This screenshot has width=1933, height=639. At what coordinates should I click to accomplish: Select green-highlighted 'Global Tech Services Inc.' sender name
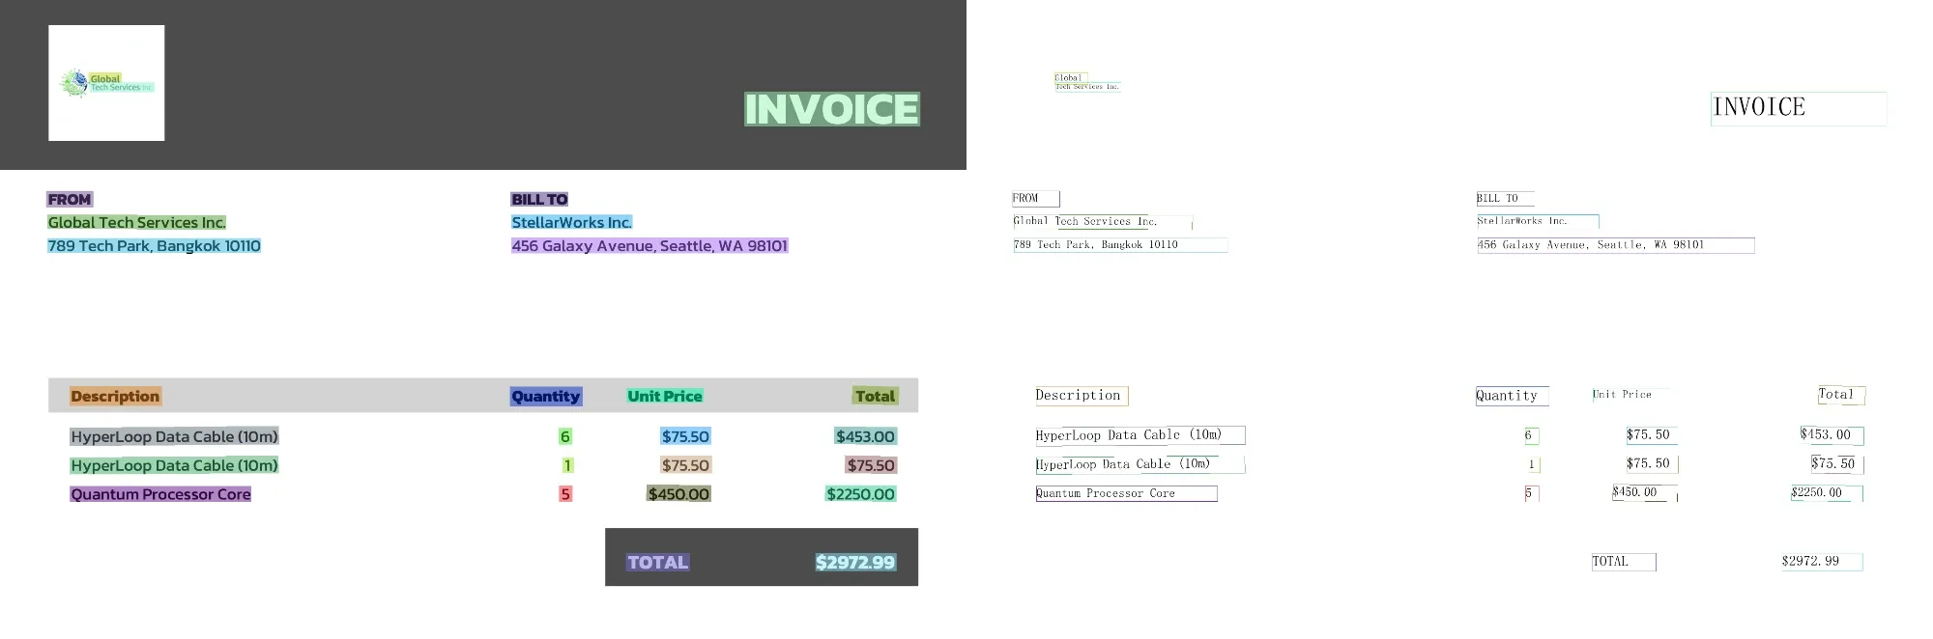(x=137, y=223)
